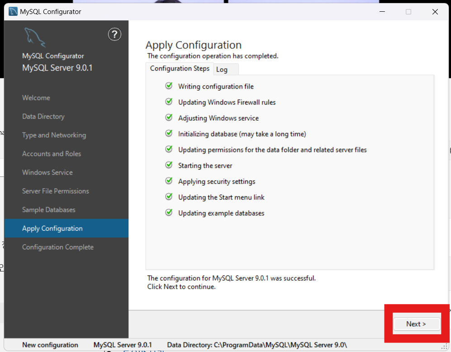Image resolution: width=451 pixels, height=352 pixels.
Task: Click 'New configuration' in status bar
Action: pyautogui.click(x=50, y=345)
